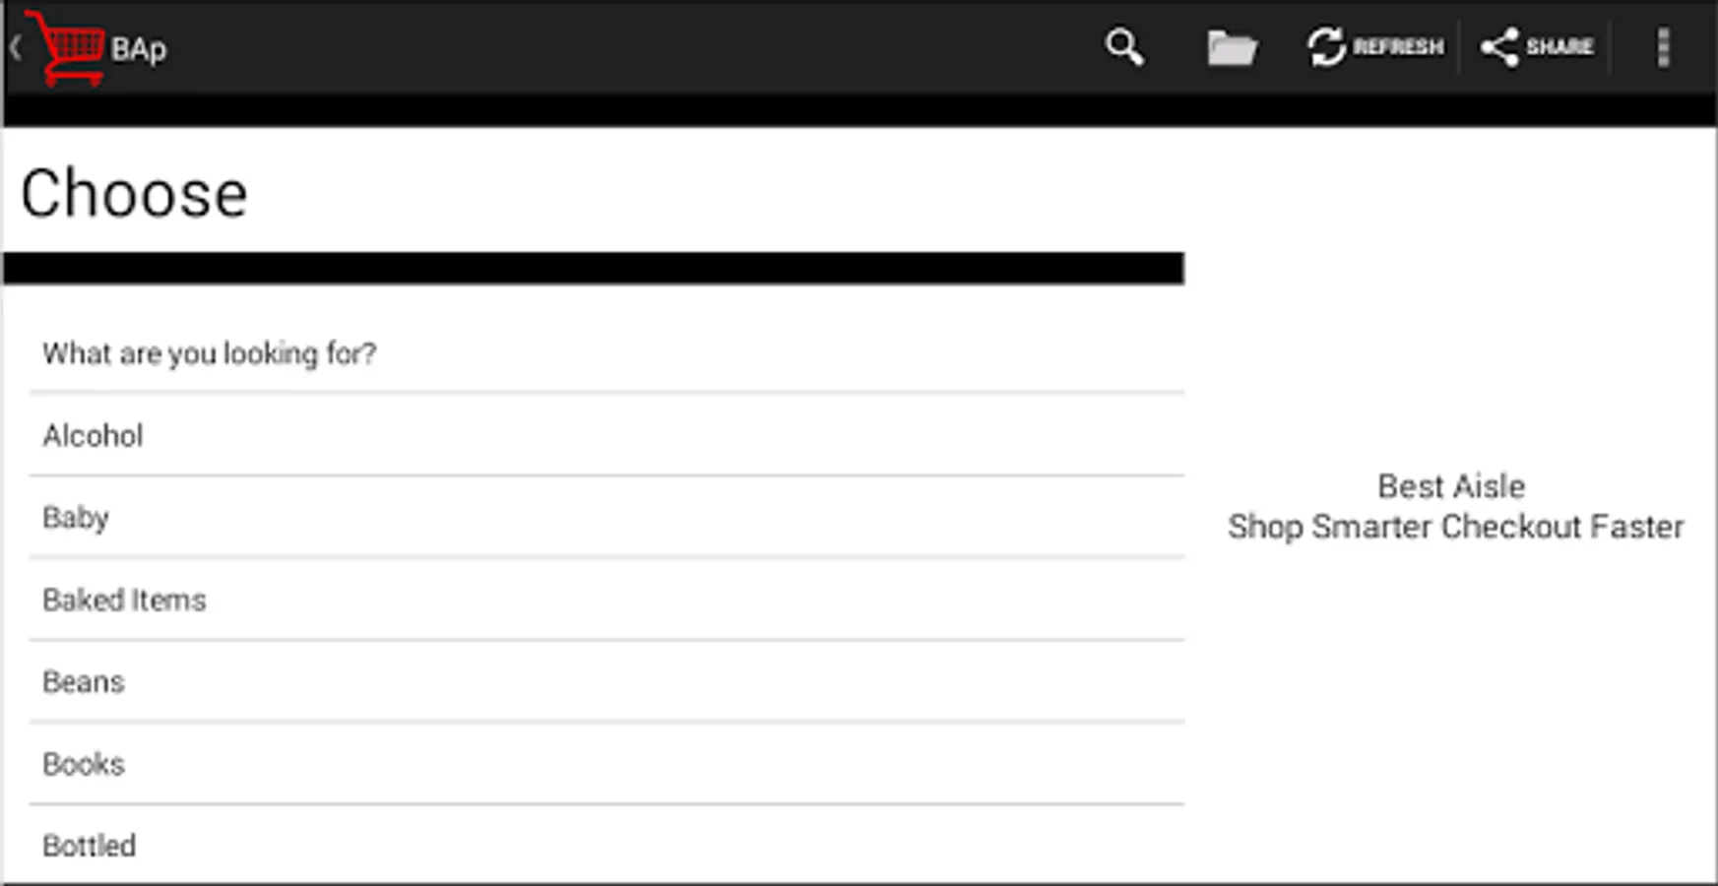Select the Bottled category
The height and width of the screenshot is (886, 1718).
point(90,845)
